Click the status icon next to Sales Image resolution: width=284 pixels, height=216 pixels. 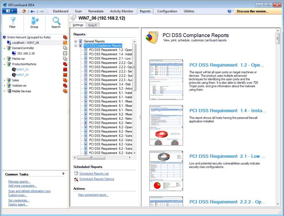[65, 80]
